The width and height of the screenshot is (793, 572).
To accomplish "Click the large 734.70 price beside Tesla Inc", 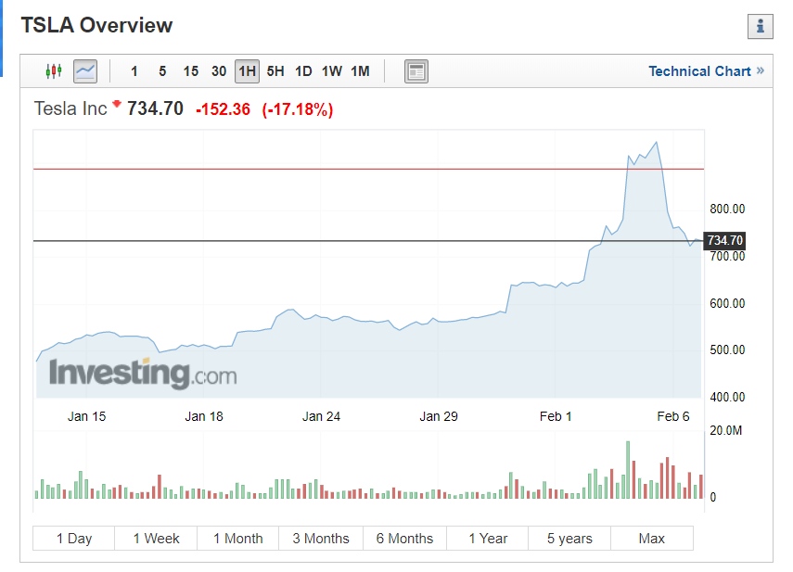I will [155, 108].
